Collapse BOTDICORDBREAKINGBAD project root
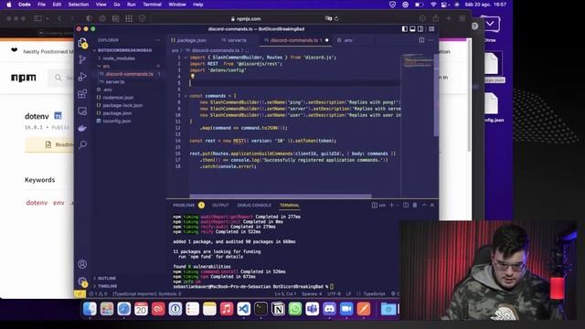 pyautogui.click(x=123, y=50)
